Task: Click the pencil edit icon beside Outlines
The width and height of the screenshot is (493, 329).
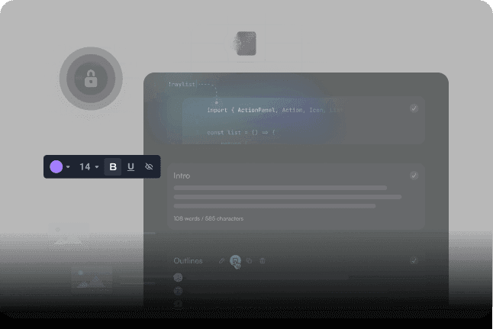Action: click(222, 261)
